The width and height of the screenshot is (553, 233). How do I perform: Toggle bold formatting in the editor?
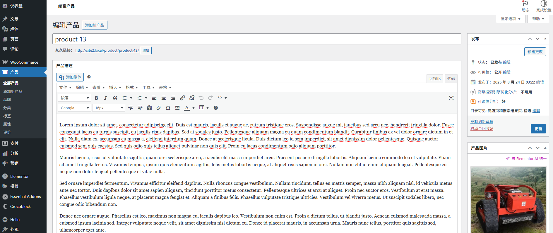pos(96,98)
